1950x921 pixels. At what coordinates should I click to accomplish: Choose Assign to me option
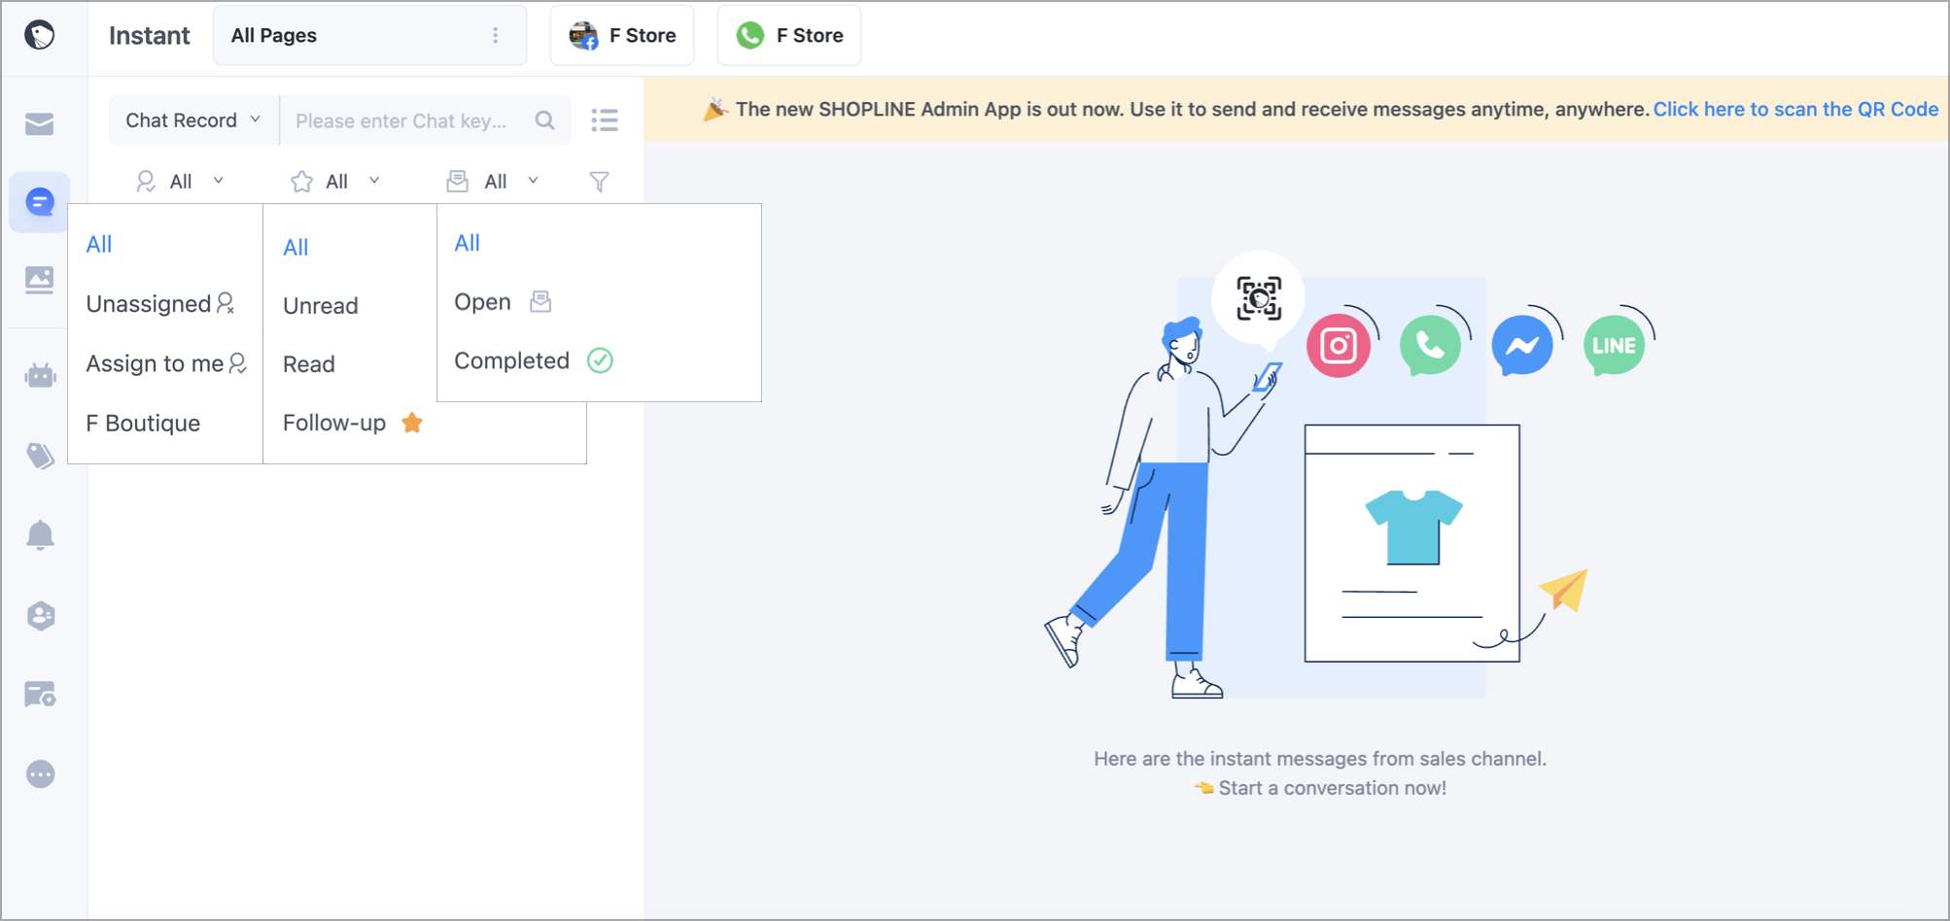pos(166,363)
